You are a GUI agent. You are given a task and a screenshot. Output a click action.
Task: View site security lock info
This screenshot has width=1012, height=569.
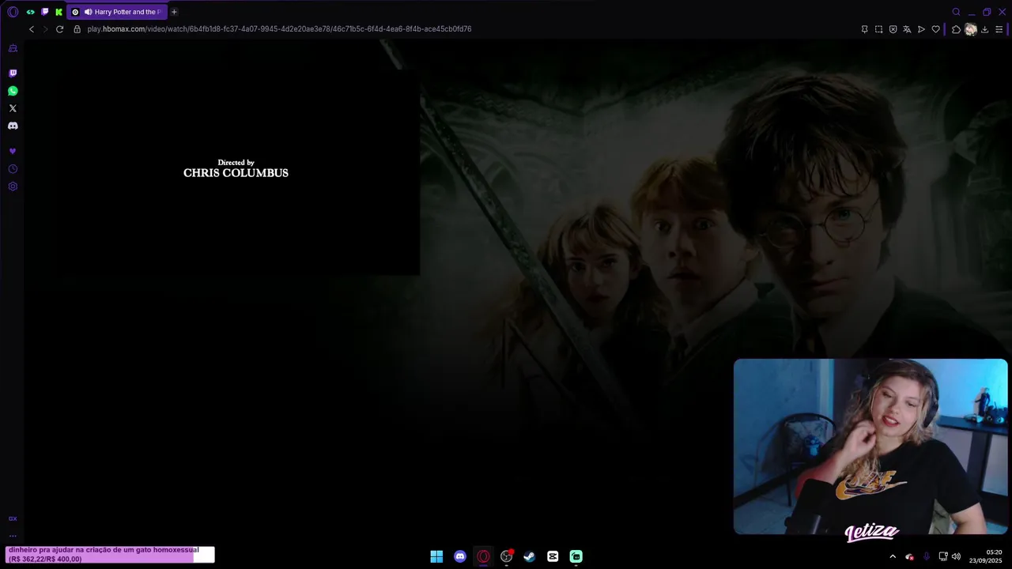coord(77,29)
